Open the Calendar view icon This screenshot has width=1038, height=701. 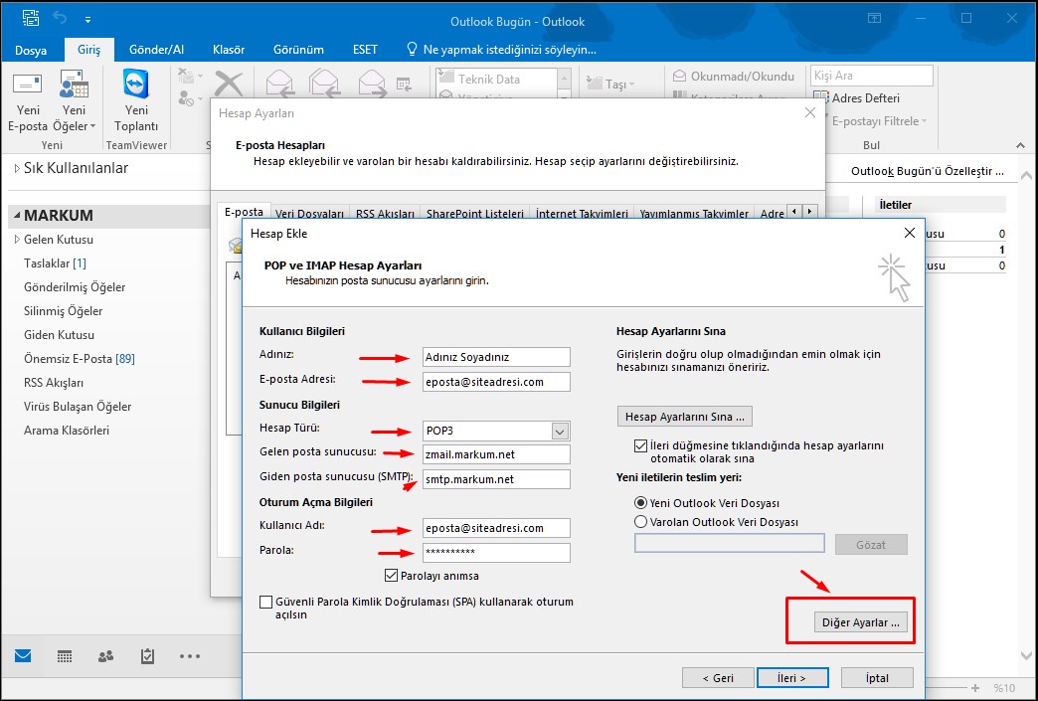[65, 656]
